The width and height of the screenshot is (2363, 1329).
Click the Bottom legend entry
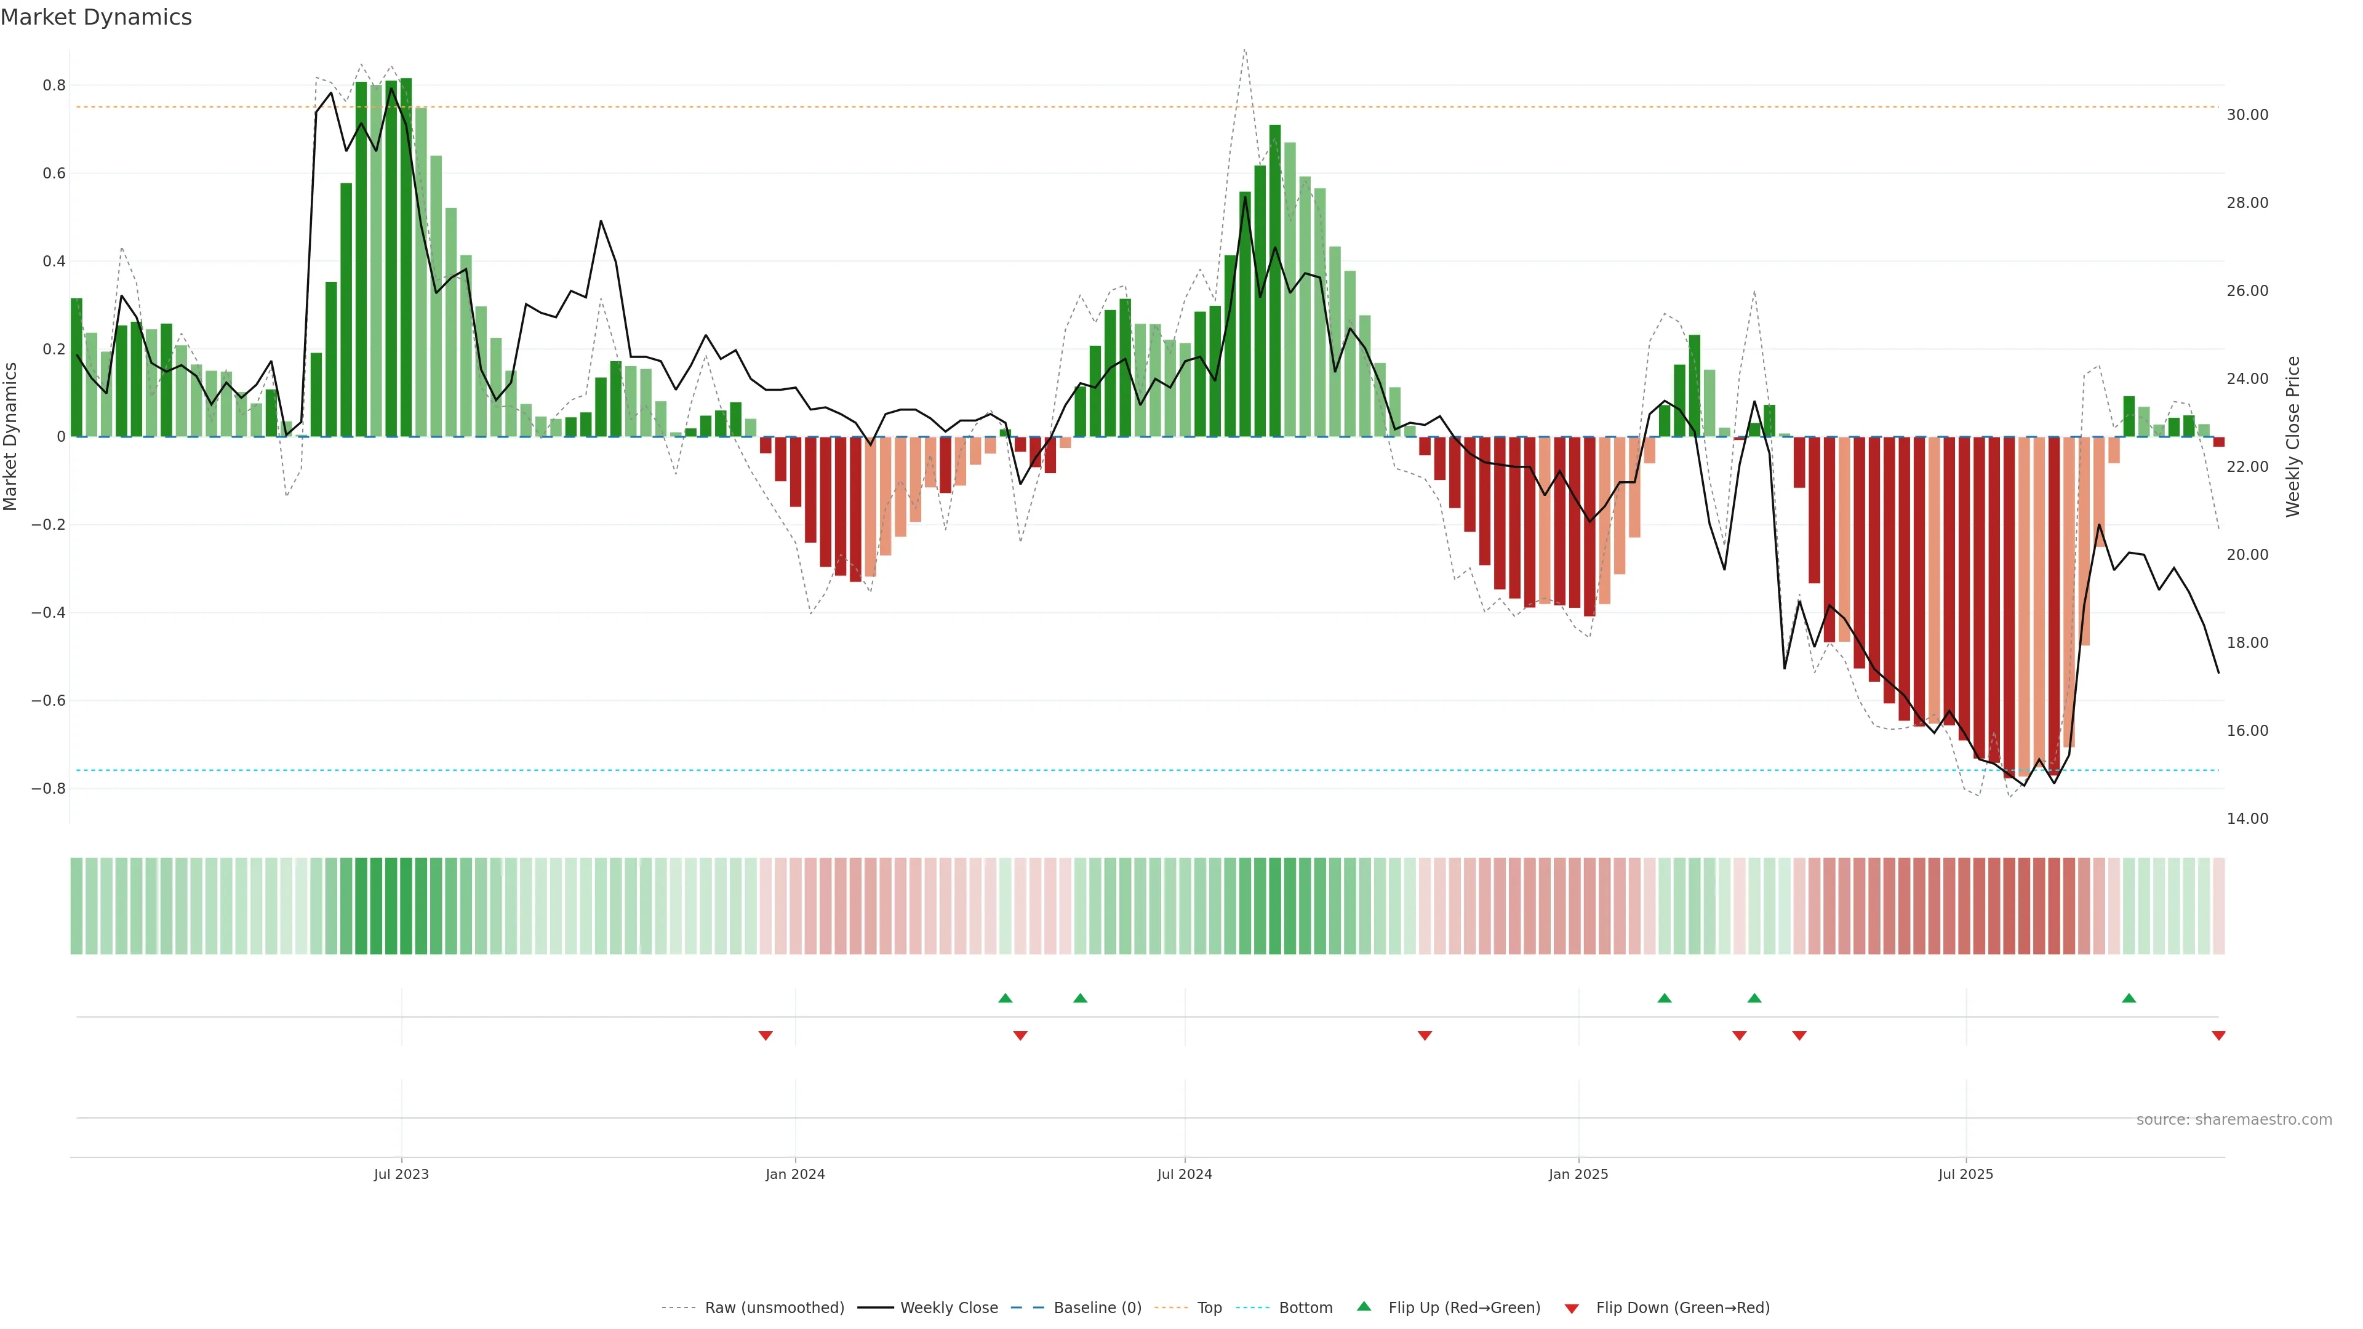(x=1305, y=1308)
